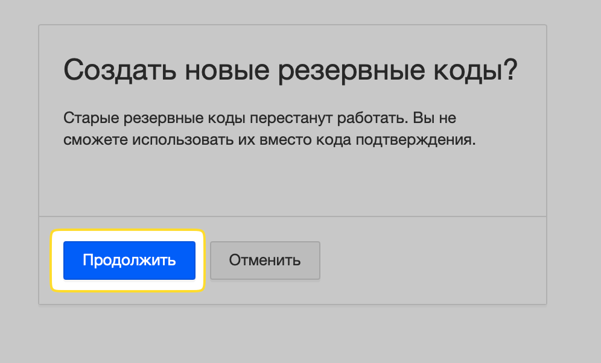
Task: Select the highlighted Continue button
Action: tap(129, 260)
